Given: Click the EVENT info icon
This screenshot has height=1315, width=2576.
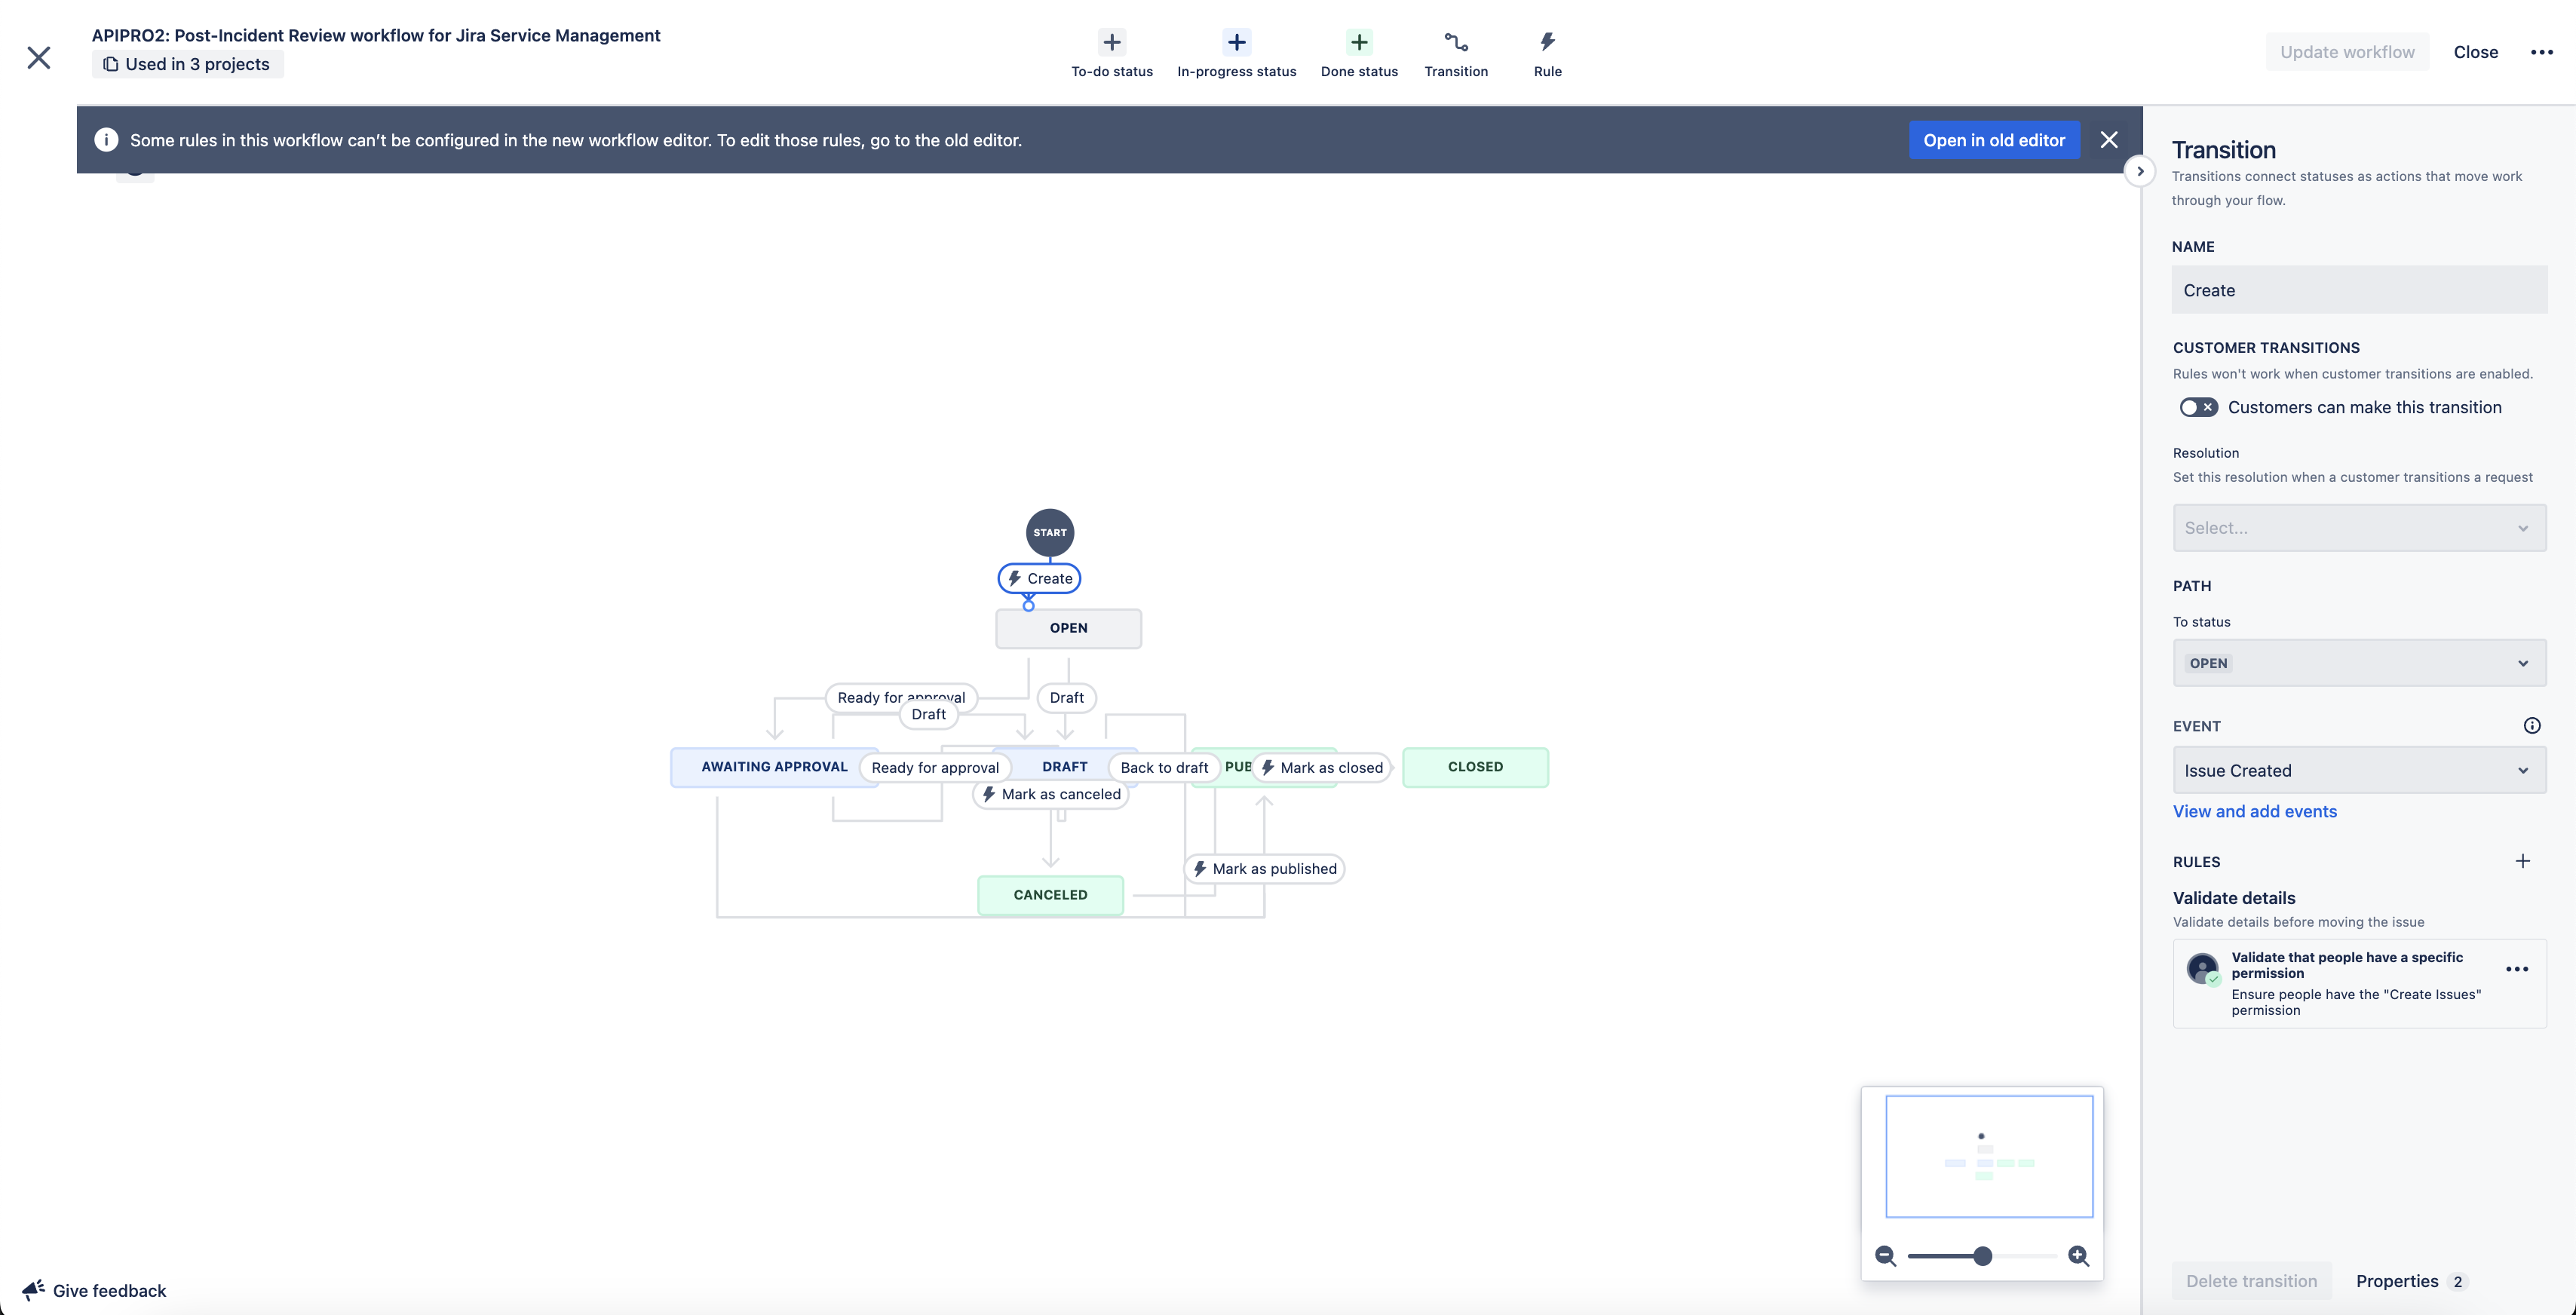Looking at the screenshot, I should pyautogui.click(x=2531, y=726).
